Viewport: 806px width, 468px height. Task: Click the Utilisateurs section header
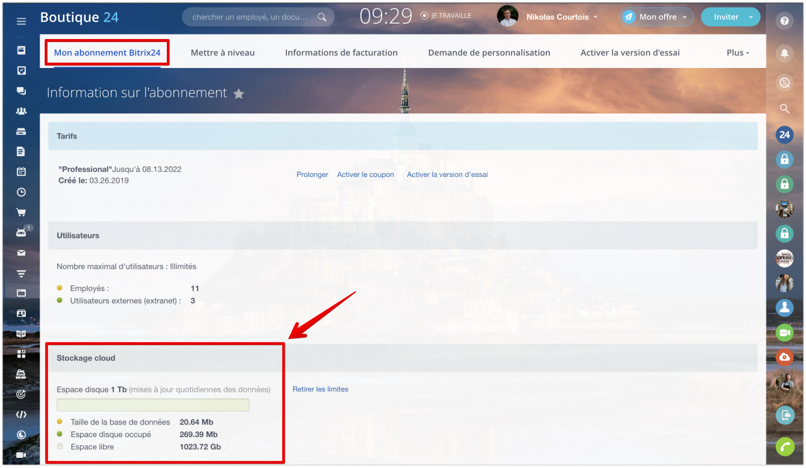[403, 236]
